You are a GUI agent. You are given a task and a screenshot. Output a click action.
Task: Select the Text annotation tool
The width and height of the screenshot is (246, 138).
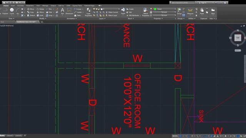tap(62, 11)
